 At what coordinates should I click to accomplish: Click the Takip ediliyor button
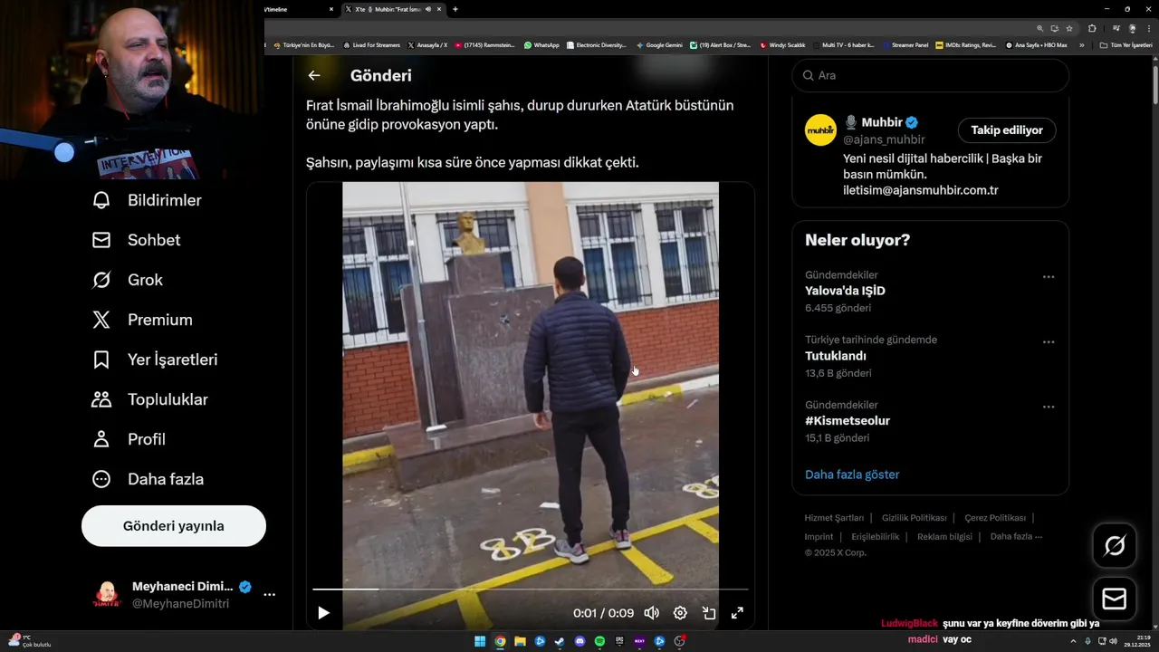point(1007,130)
